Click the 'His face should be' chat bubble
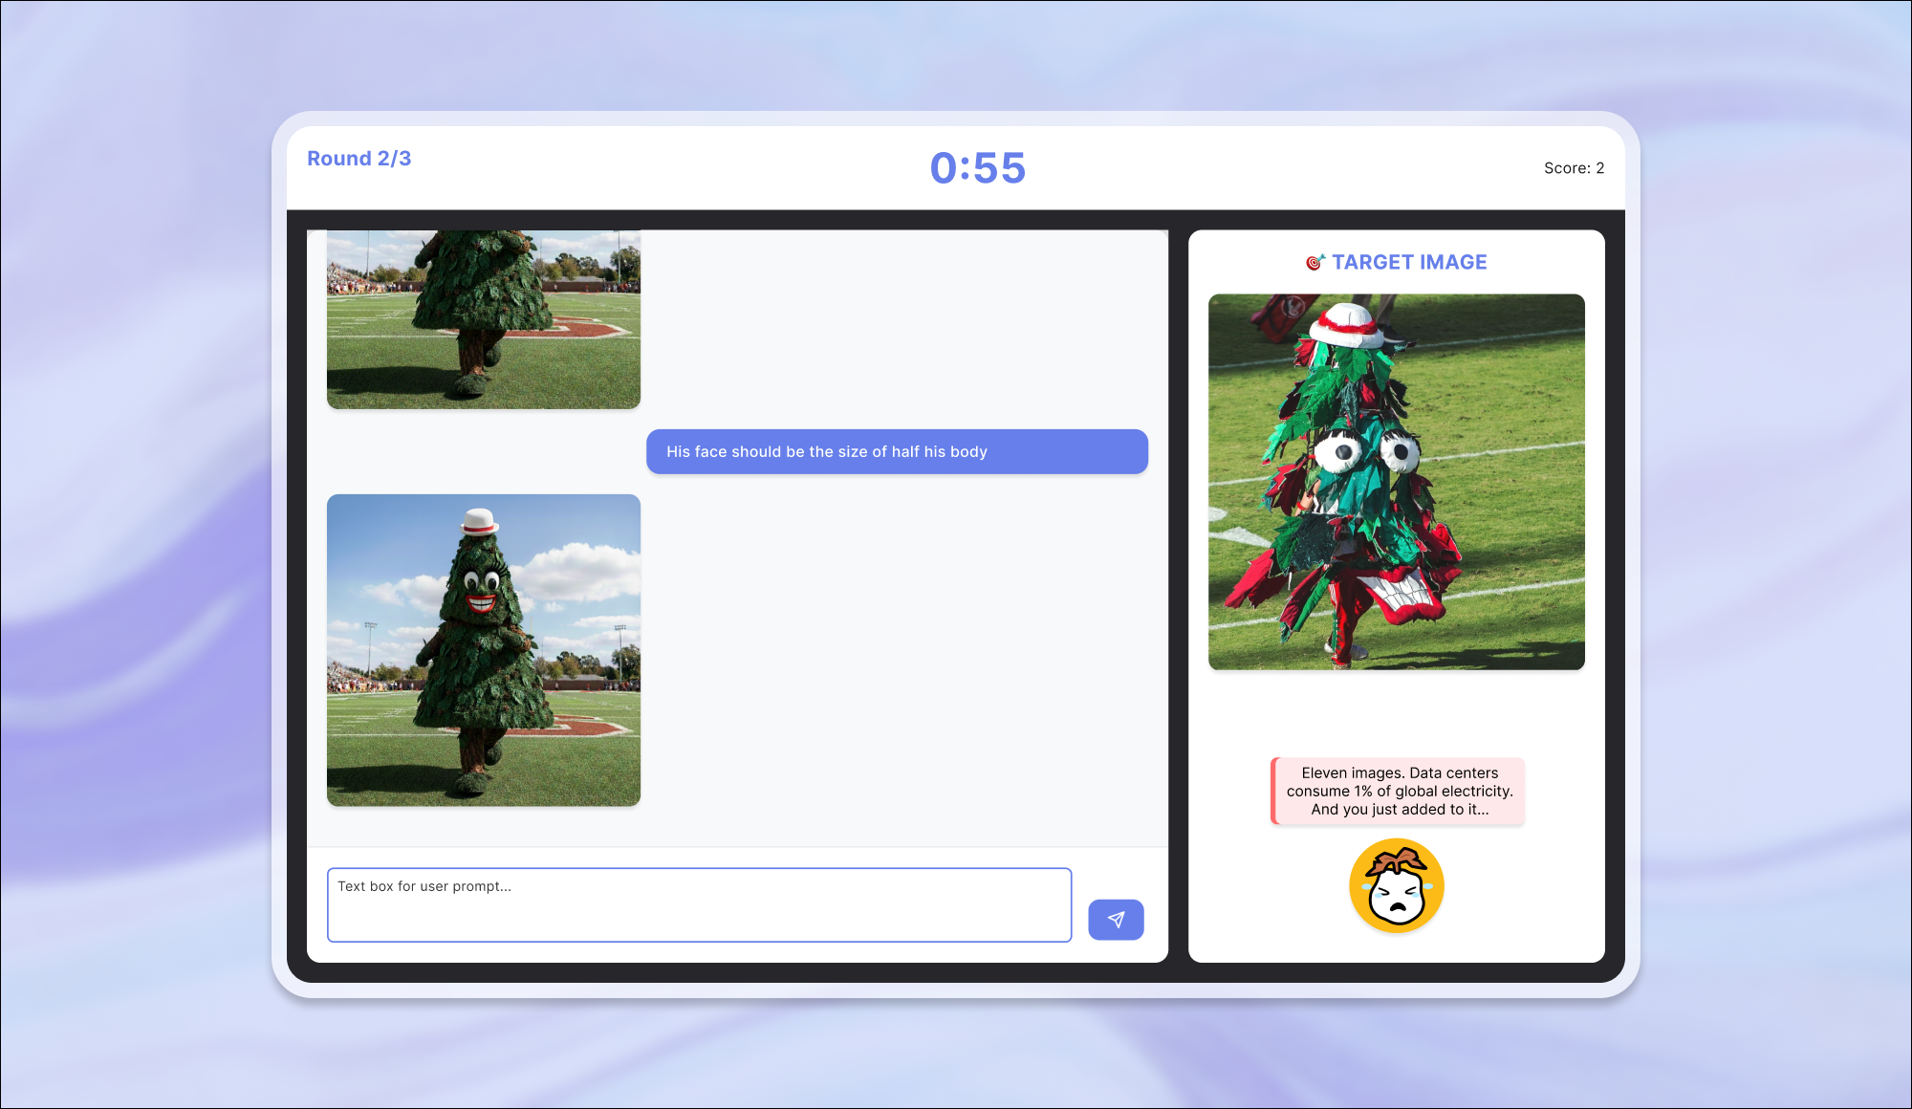Viewport: 1912px width, 1109px height. tap(897, 451)
